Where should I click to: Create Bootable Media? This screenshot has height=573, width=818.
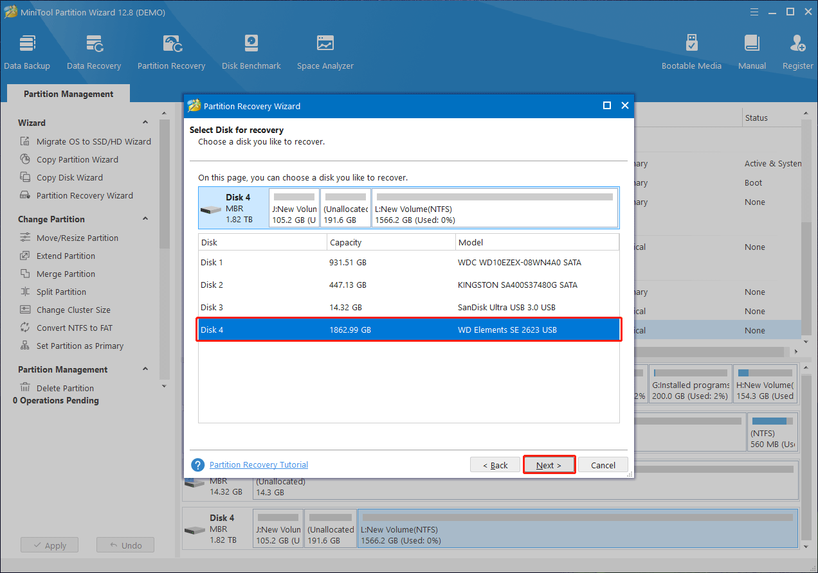pos(691,52)
